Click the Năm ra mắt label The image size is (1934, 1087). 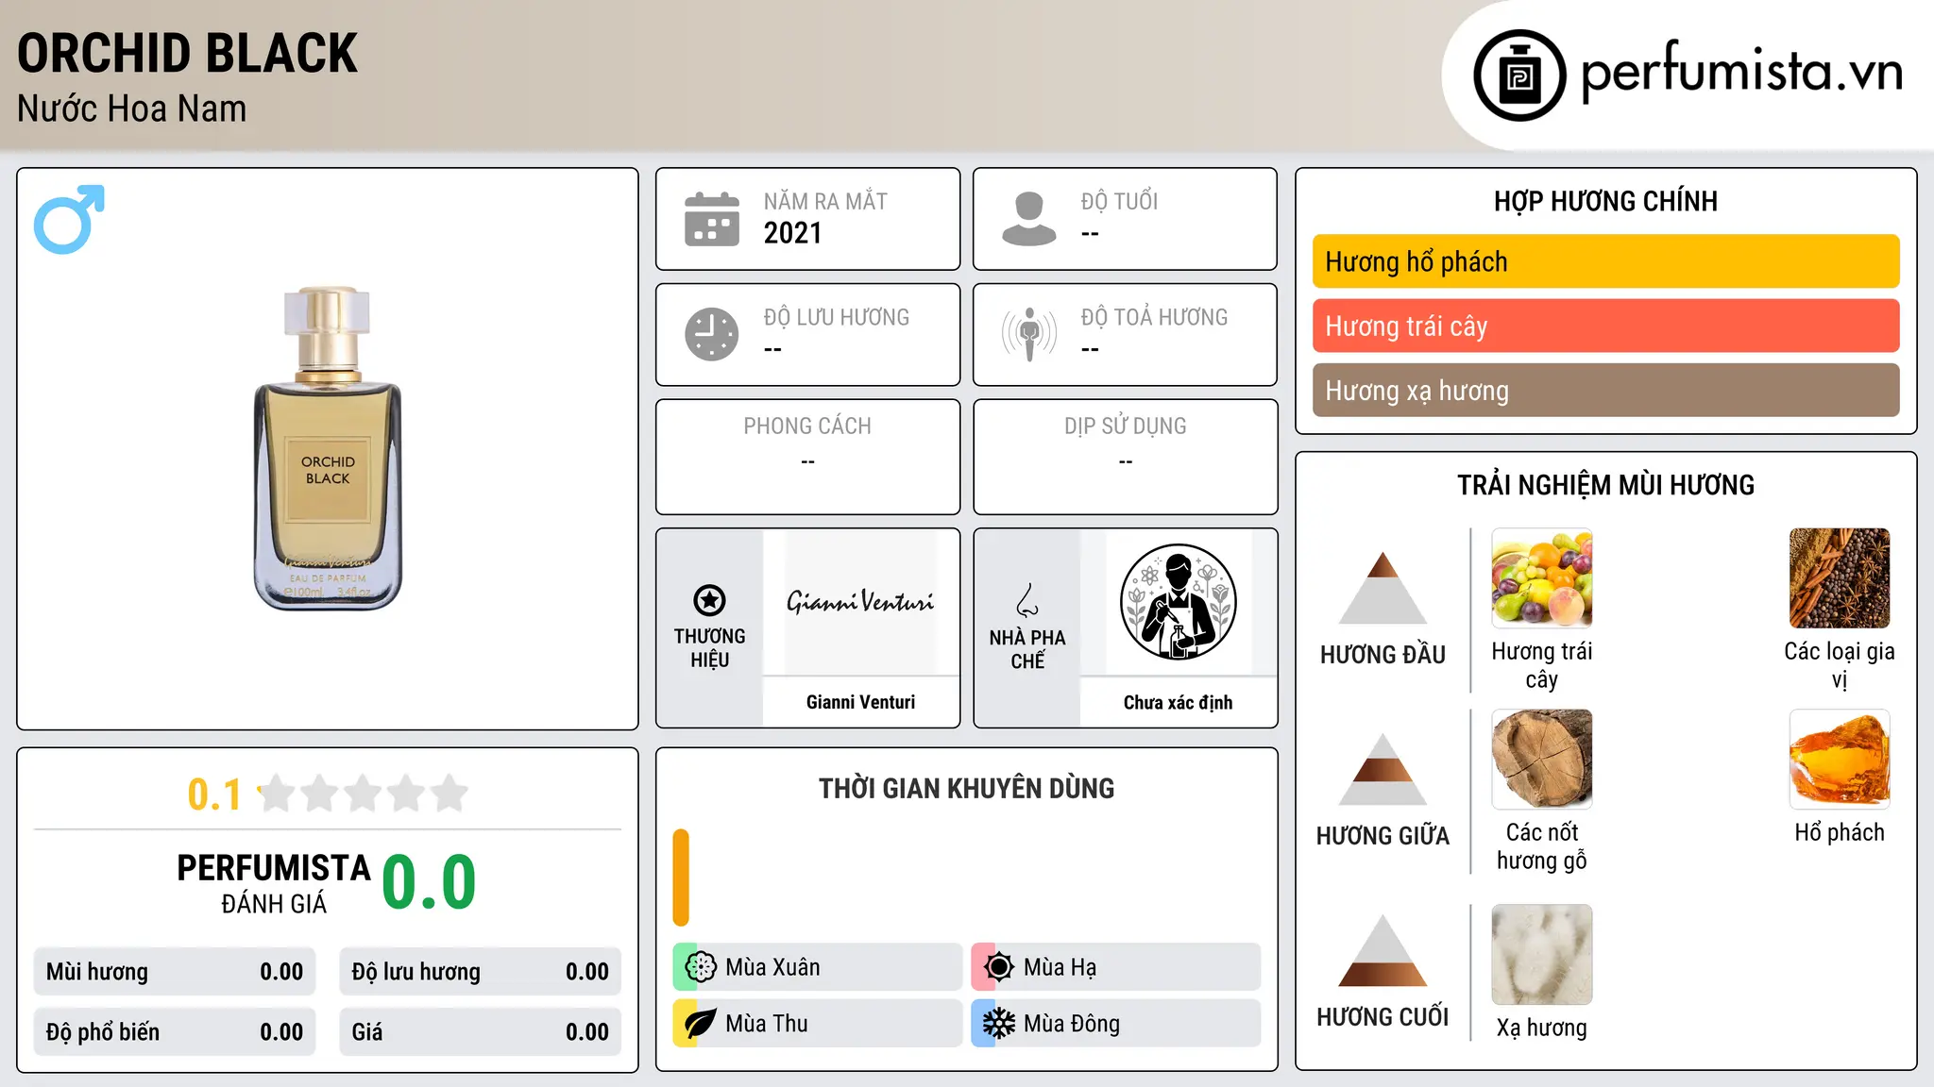[x=825, y=201]
